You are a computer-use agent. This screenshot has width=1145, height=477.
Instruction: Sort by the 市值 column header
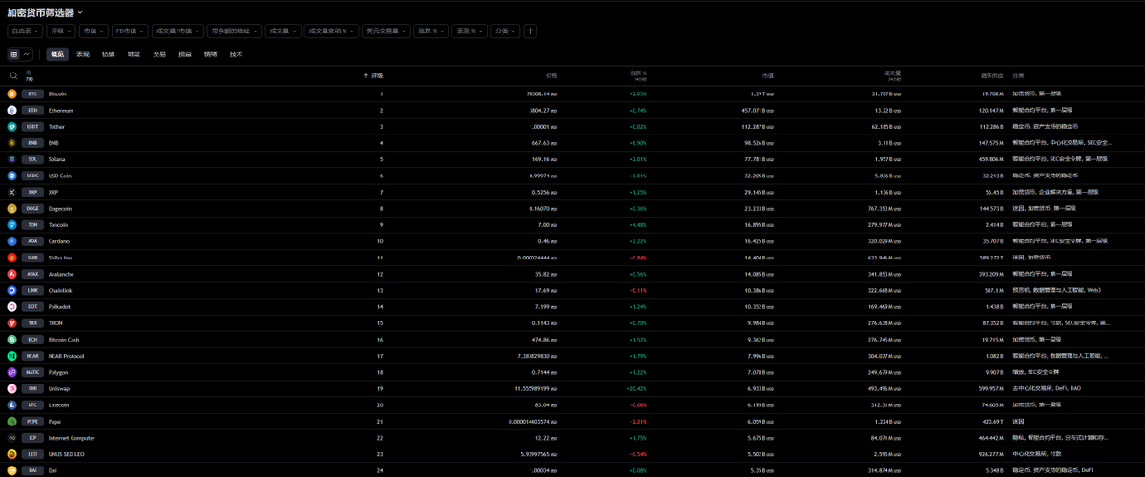click(768, 75)
